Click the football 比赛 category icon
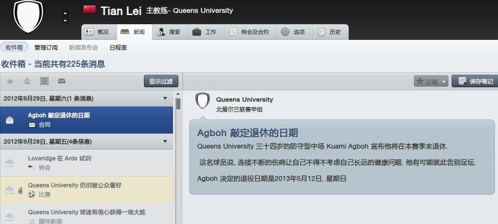The width and height of the screenshot is (498, 224). [31, 194]
